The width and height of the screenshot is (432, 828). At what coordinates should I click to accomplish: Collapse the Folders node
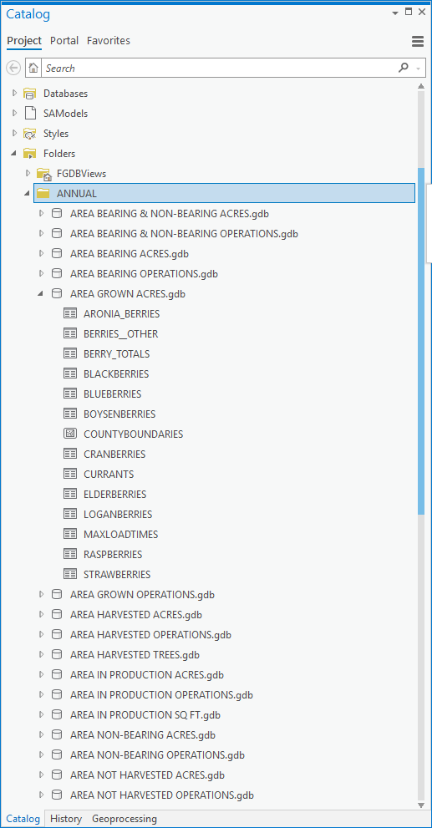click(14, 154)
